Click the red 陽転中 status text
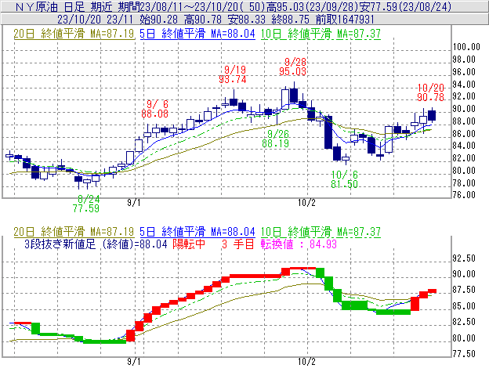The width and height of the screenshot is (489, 372). click(x=189, y=244)
